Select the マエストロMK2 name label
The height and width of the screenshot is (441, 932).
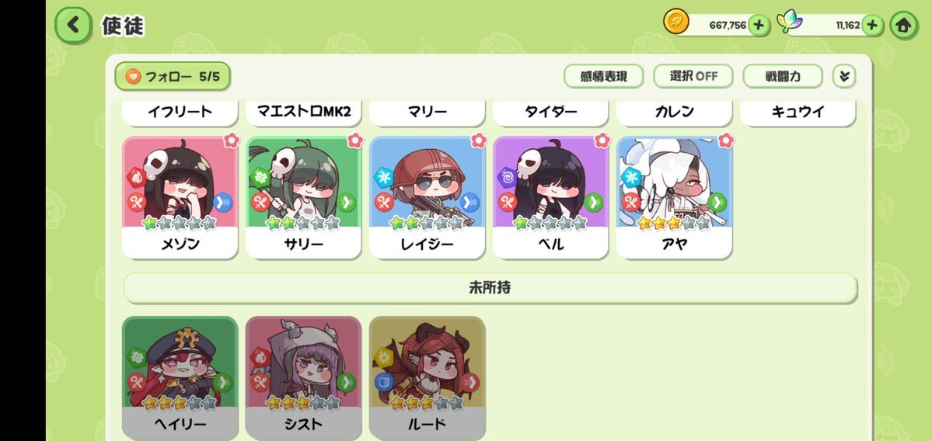303,112
